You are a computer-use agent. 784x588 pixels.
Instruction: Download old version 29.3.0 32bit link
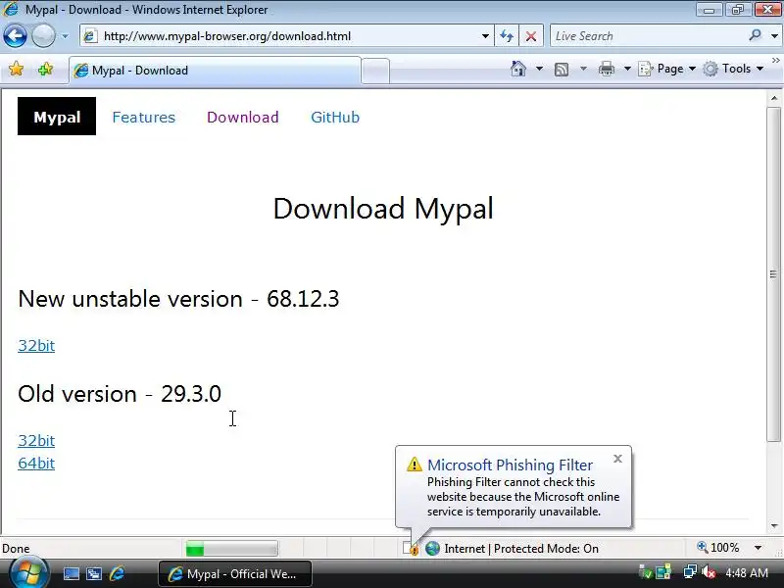tap(36, 440)
